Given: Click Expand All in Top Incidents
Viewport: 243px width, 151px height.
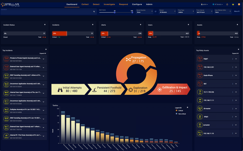Looking at the screenshot, I should point(43,53).
